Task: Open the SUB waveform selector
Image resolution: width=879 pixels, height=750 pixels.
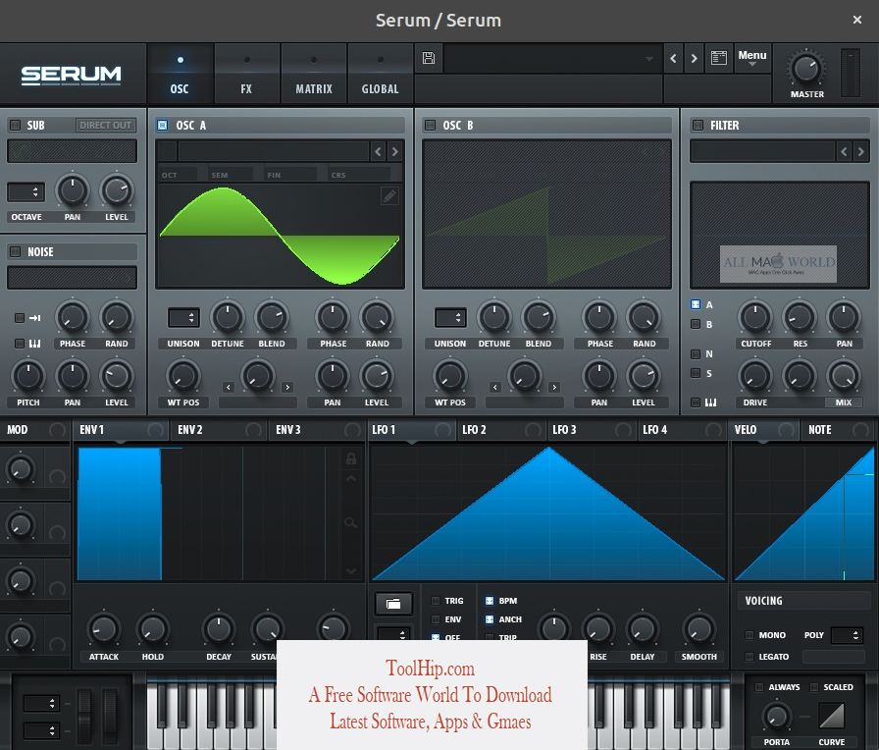Action: 72,151
